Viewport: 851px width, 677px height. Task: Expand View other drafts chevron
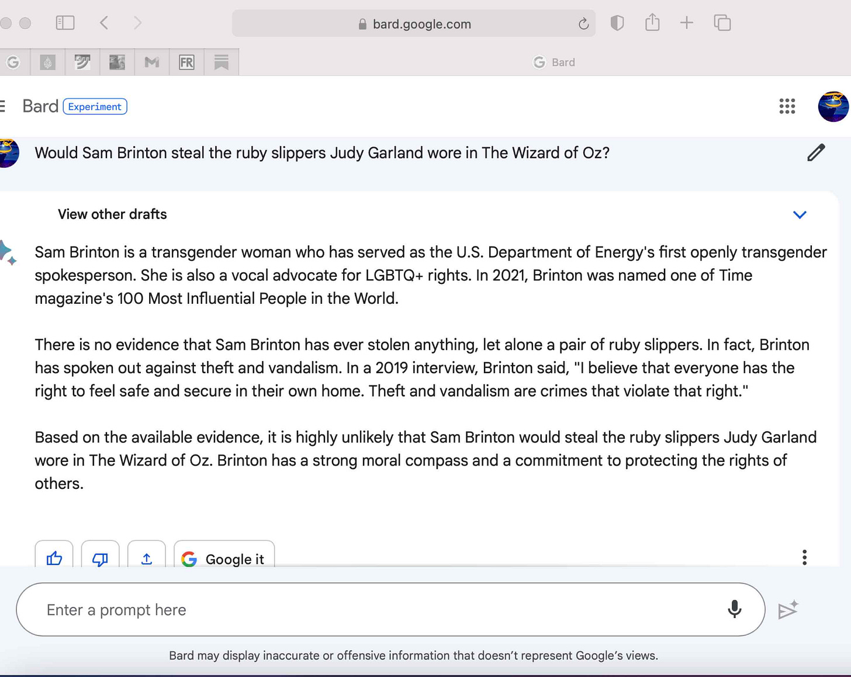pos(800,214)
